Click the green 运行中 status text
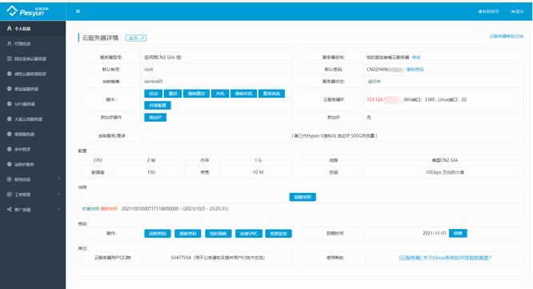Image resolution: width=533 pixels, height=289 pixels. [x=375, y=82]
